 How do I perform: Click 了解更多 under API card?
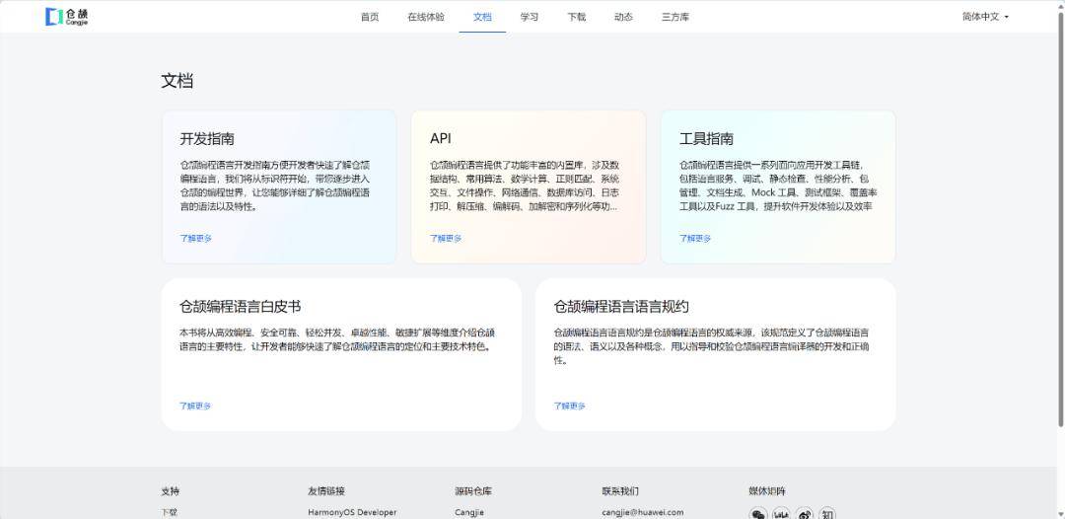click(446, 239)
